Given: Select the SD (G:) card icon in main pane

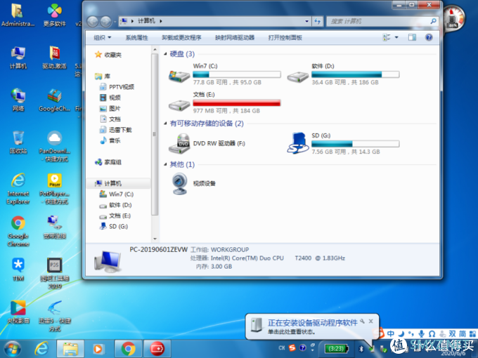Looking at the screenshot, I should tap(298, 143).
